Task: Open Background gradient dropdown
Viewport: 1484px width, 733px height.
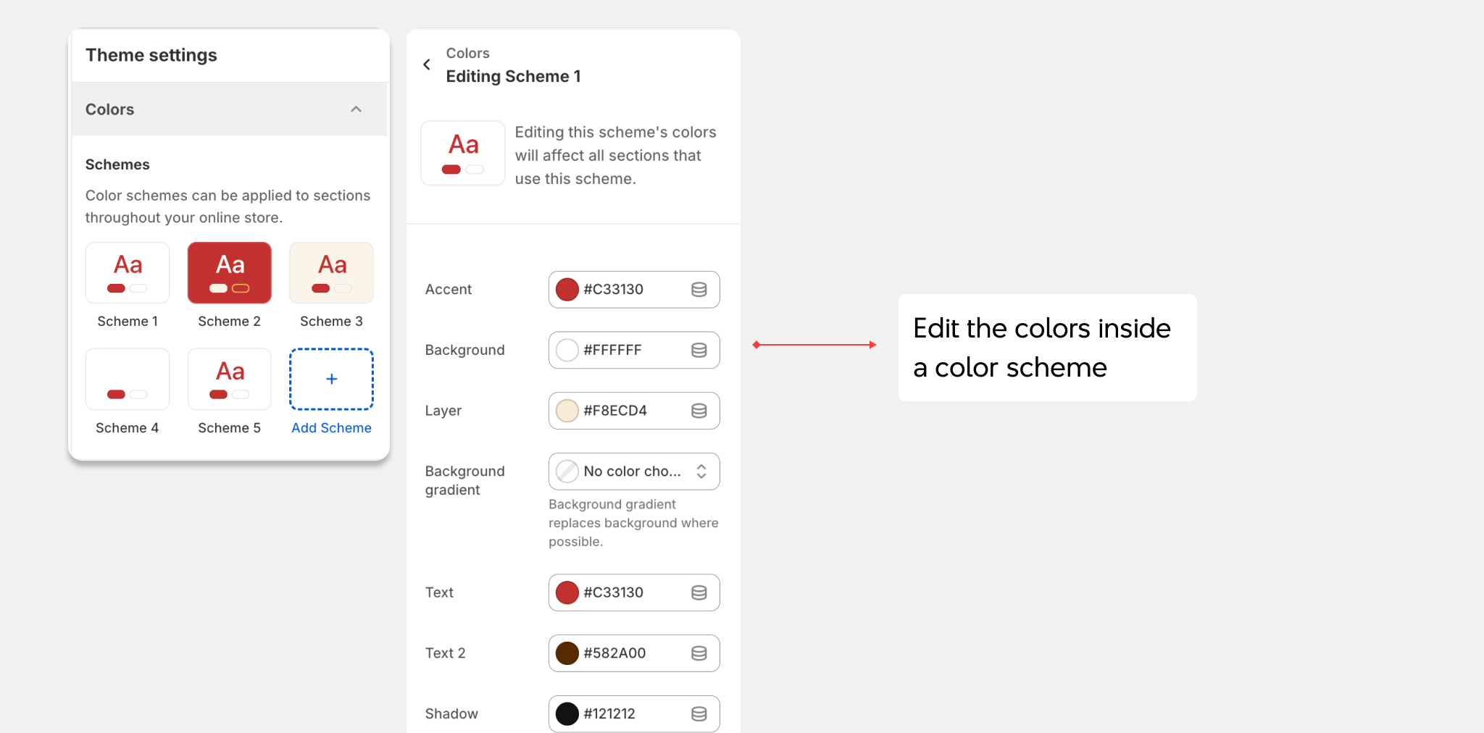Action: 634,472
